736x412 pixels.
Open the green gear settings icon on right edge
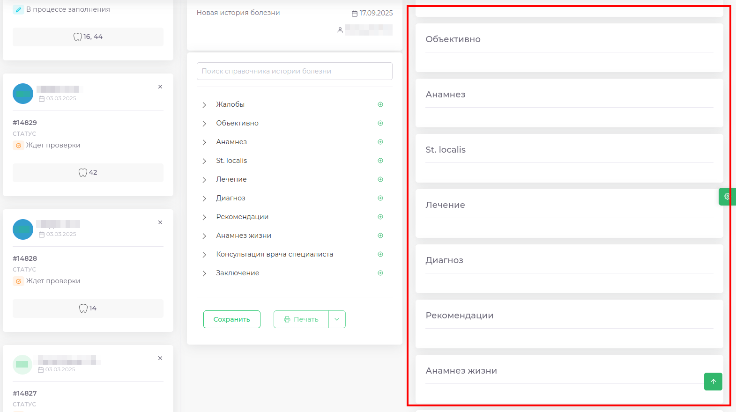click(x=727, y=197)
